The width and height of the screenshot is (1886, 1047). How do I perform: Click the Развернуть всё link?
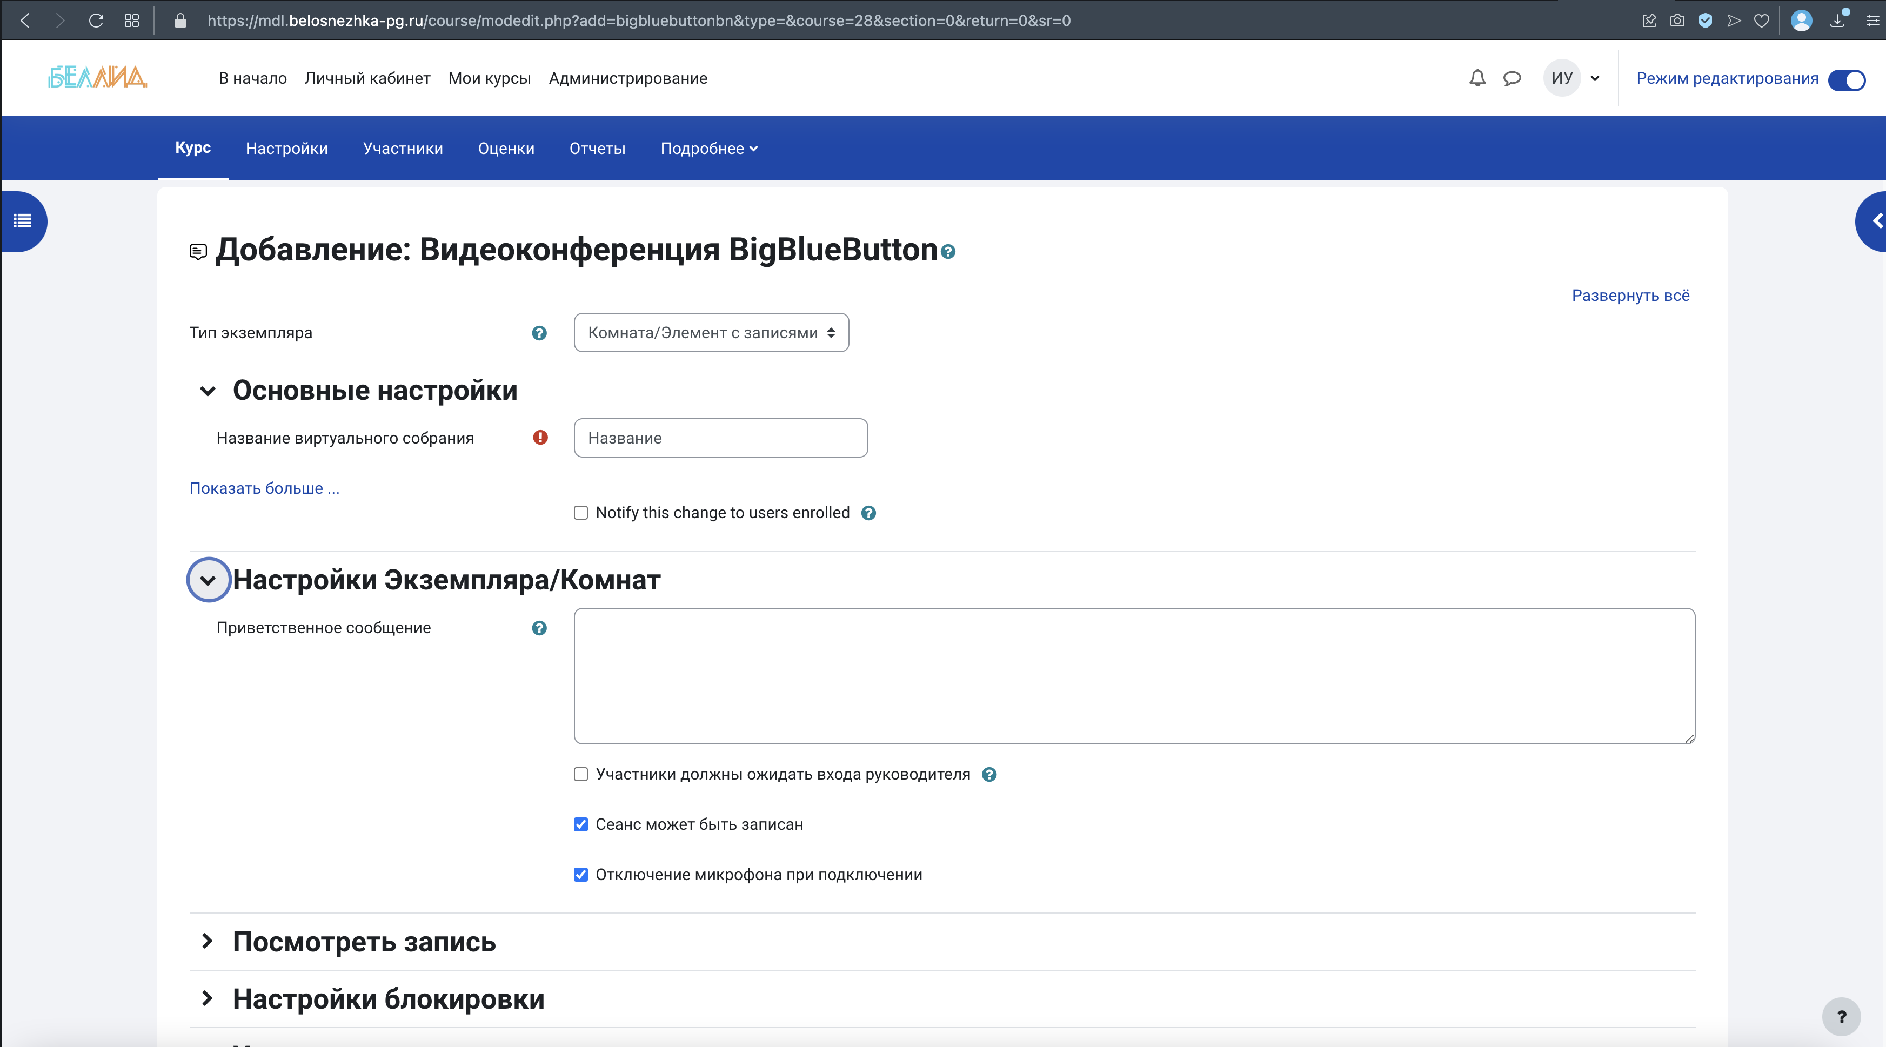point(1630,296)
